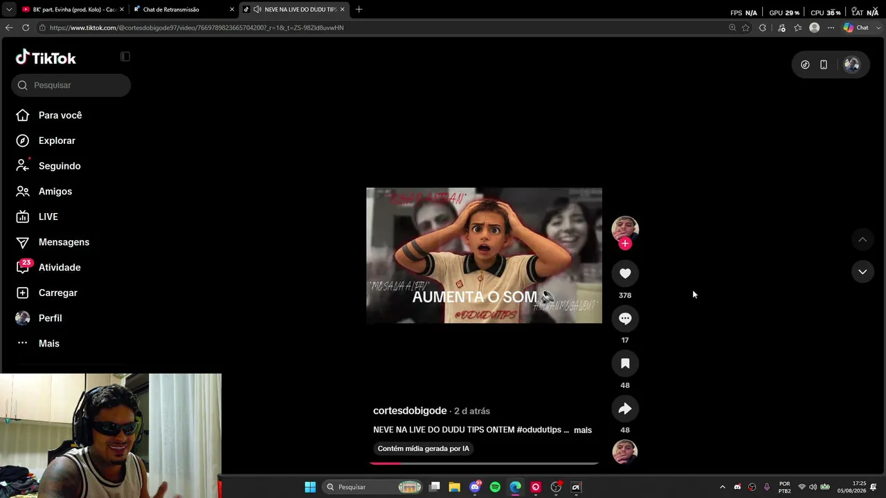Open Task View from the taskbar
The image size is (886, 498).
pos(435,487)
